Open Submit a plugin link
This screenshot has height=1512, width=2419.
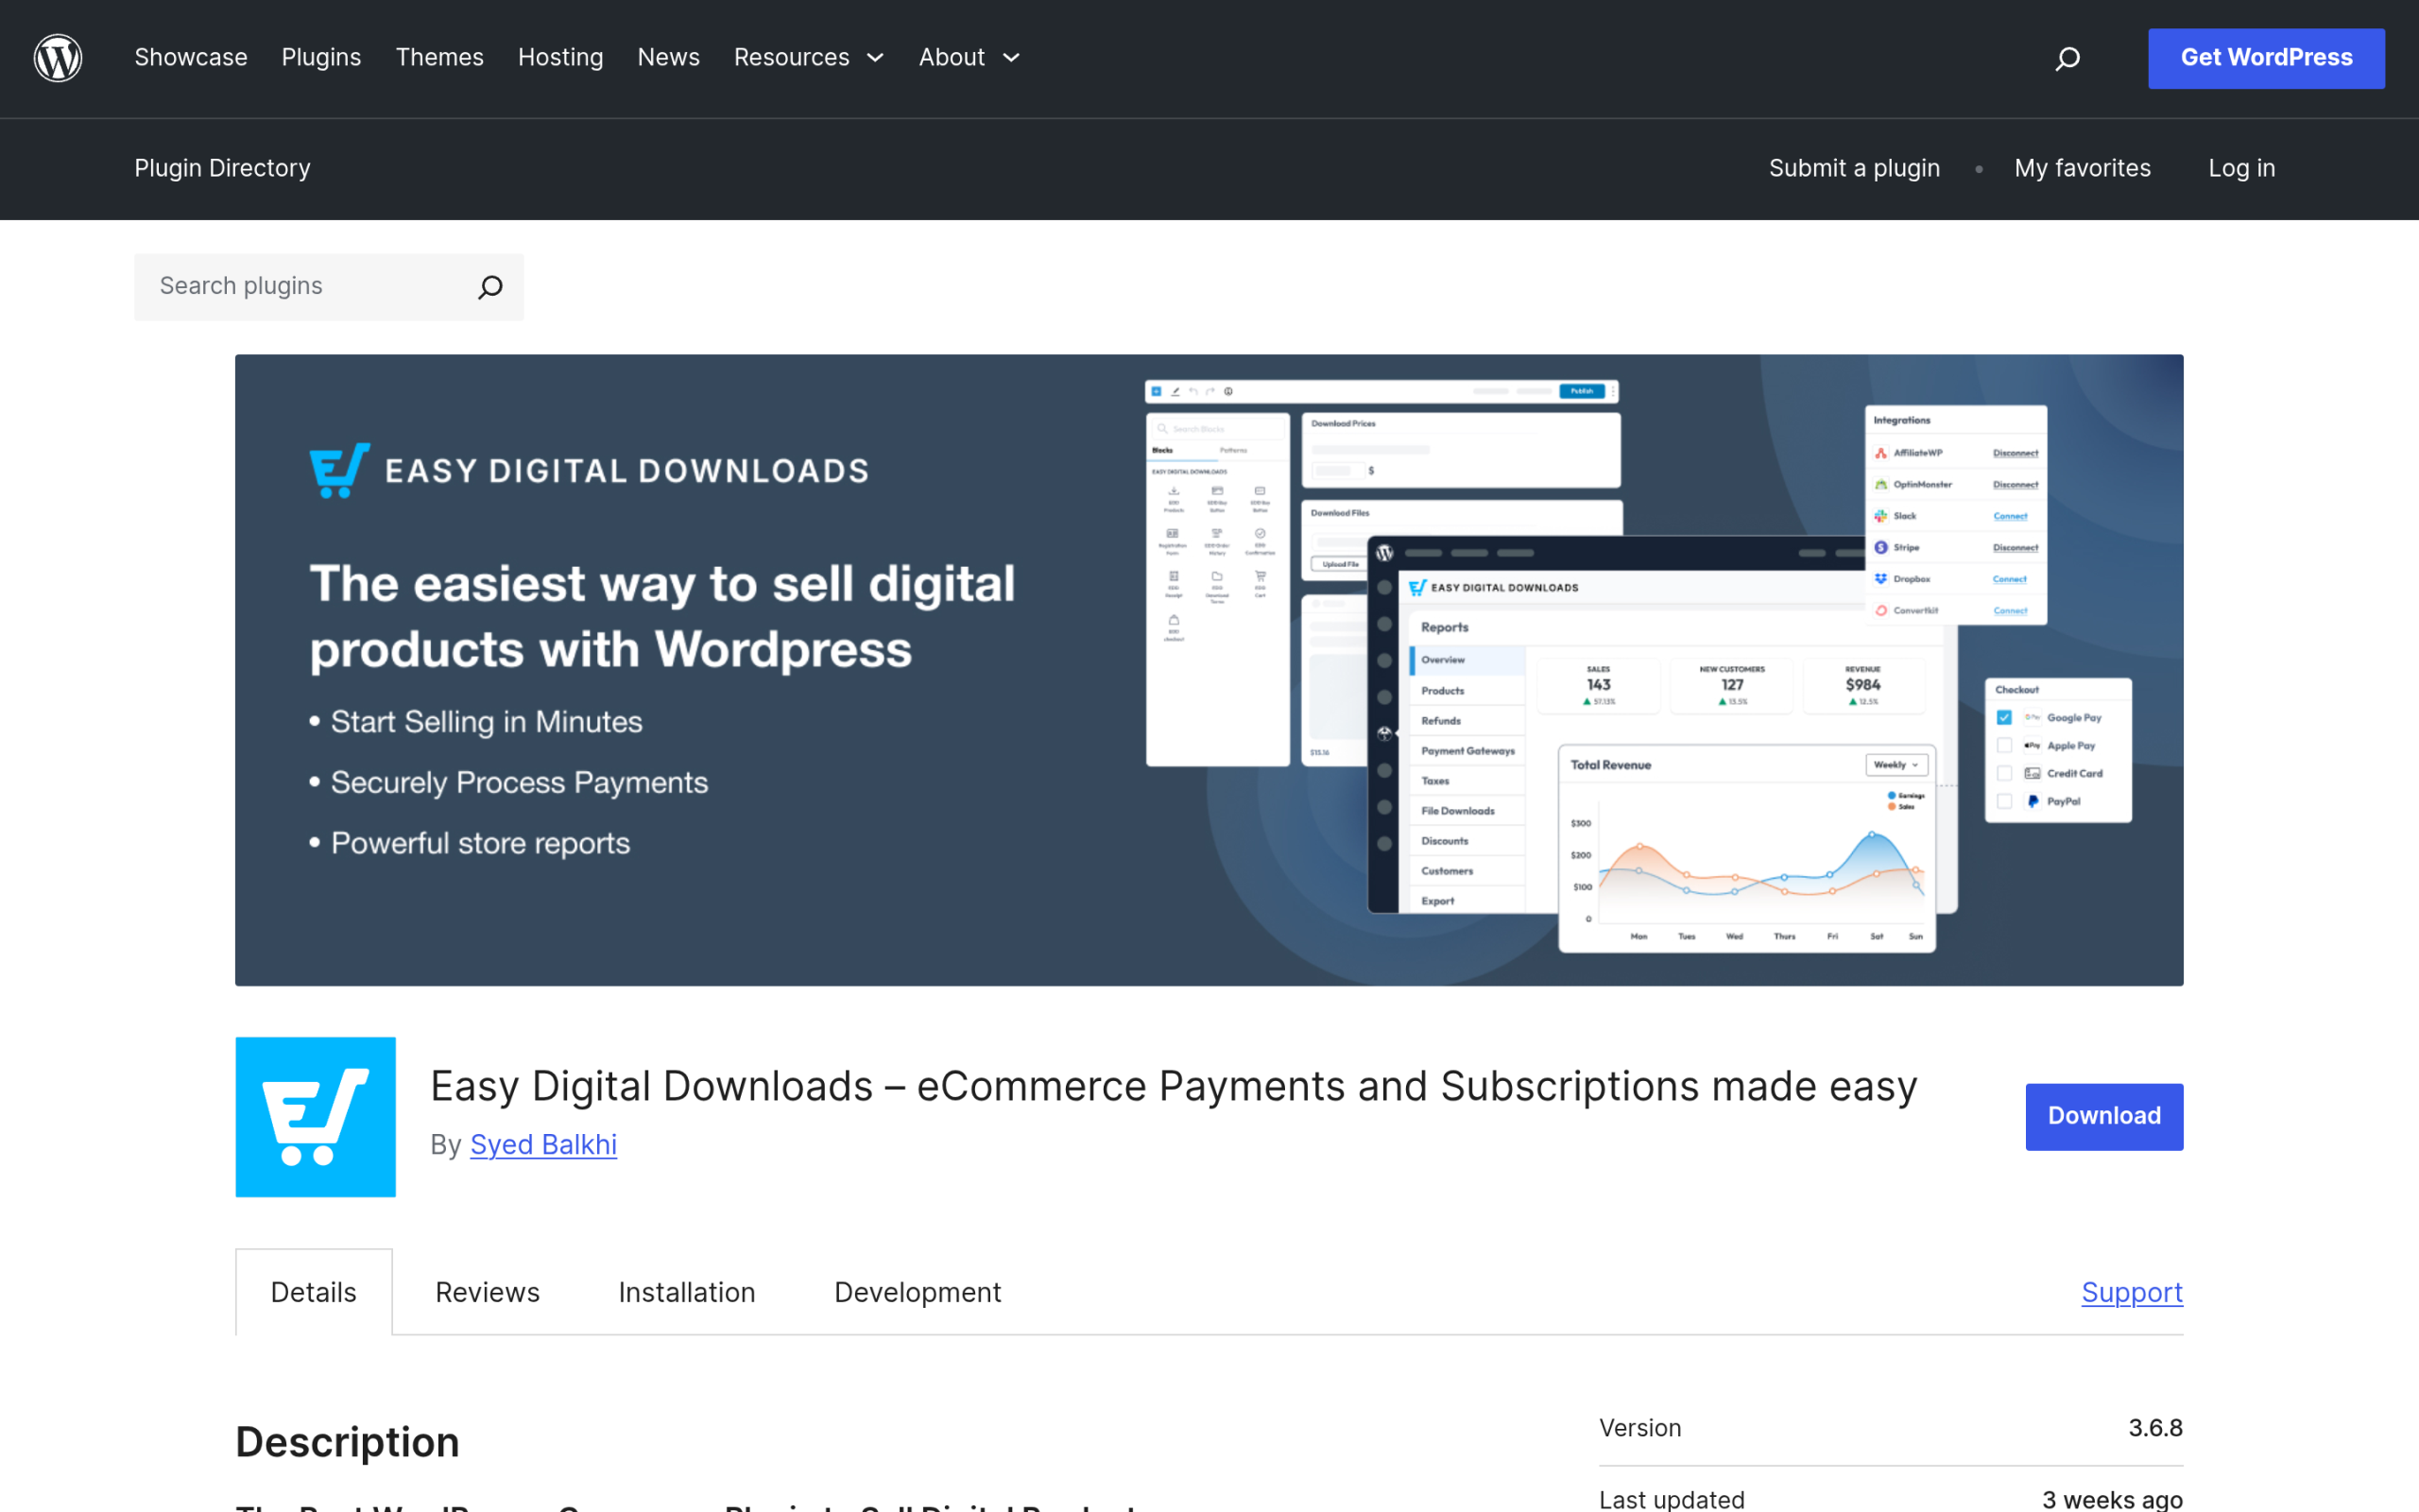(x=1854, y=168)
